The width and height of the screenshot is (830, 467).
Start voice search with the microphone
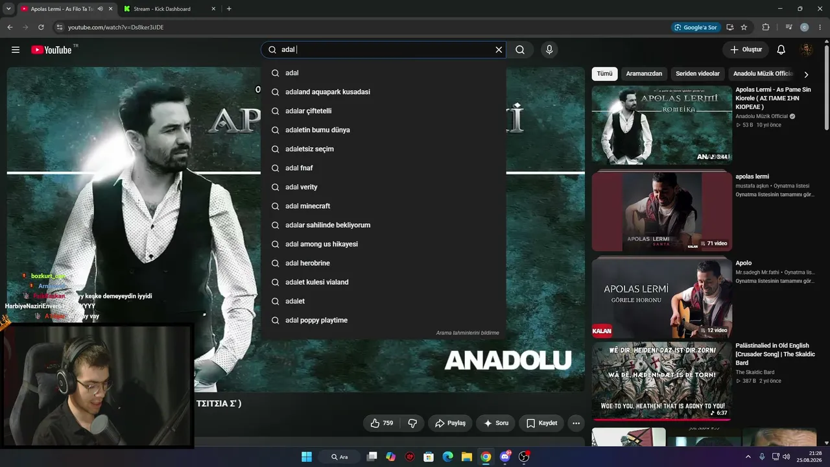(549, 50)
